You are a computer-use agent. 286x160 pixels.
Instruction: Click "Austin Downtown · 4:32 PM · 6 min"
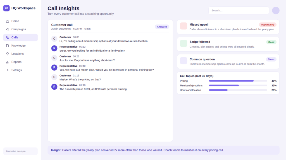click(x=71, y=29)
